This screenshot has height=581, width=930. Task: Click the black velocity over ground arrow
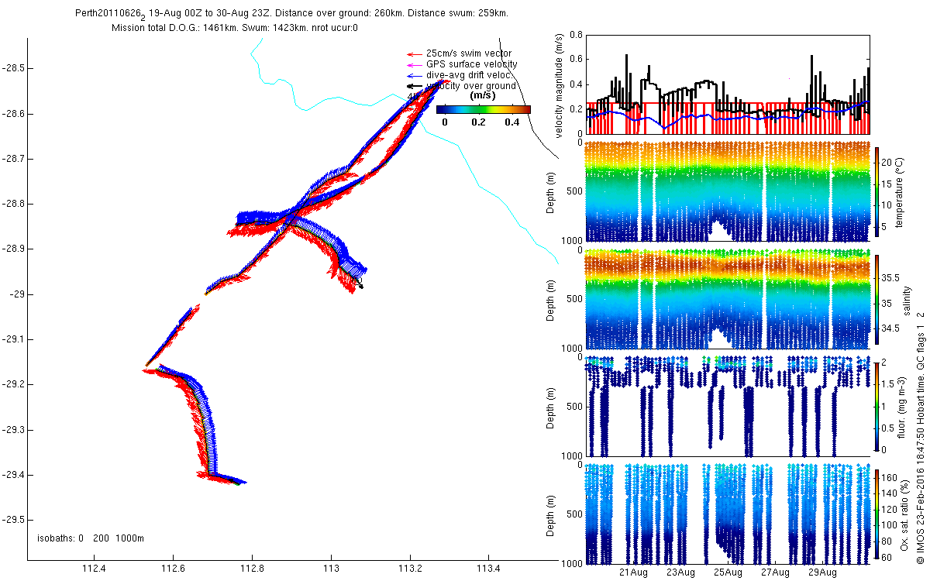point(415,86)
